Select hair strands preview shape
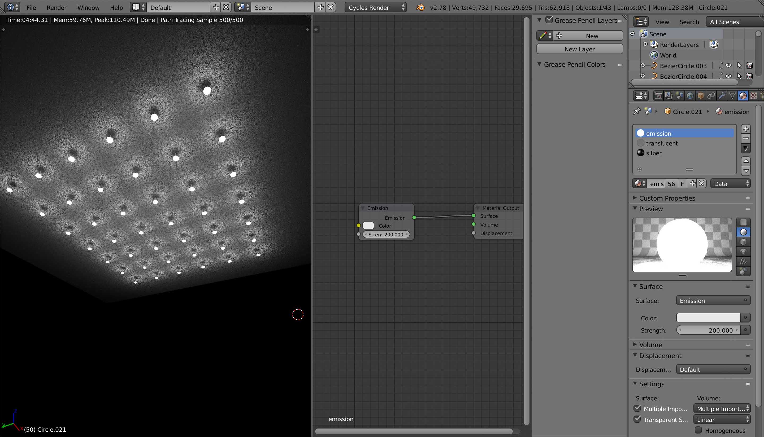 tap(743, 262)
